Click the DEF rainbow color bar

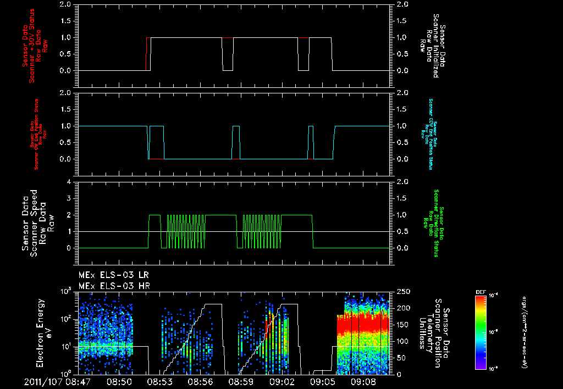481,332
